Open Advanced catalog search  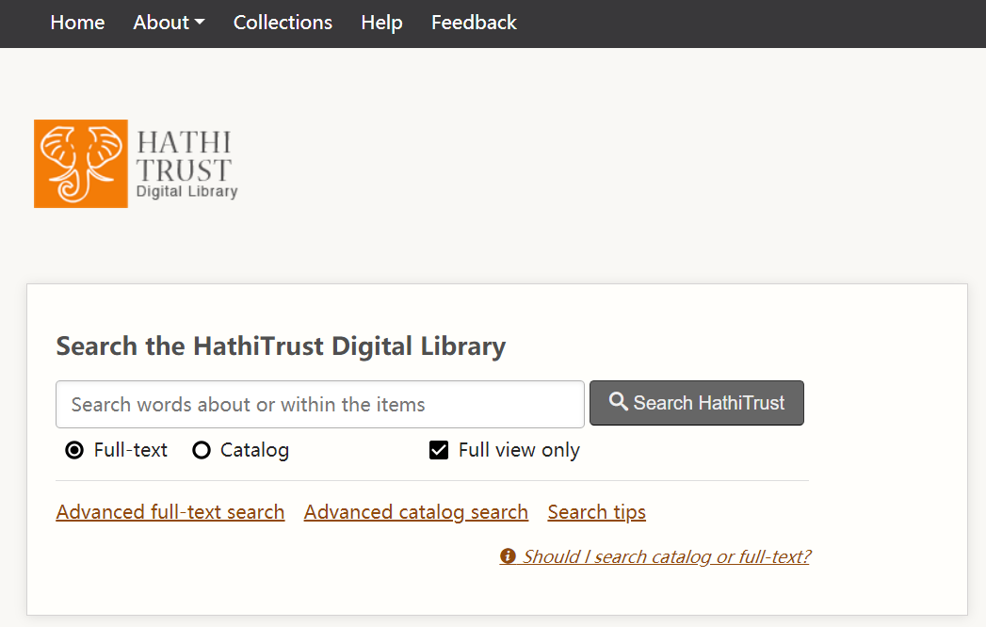point(415,511)
